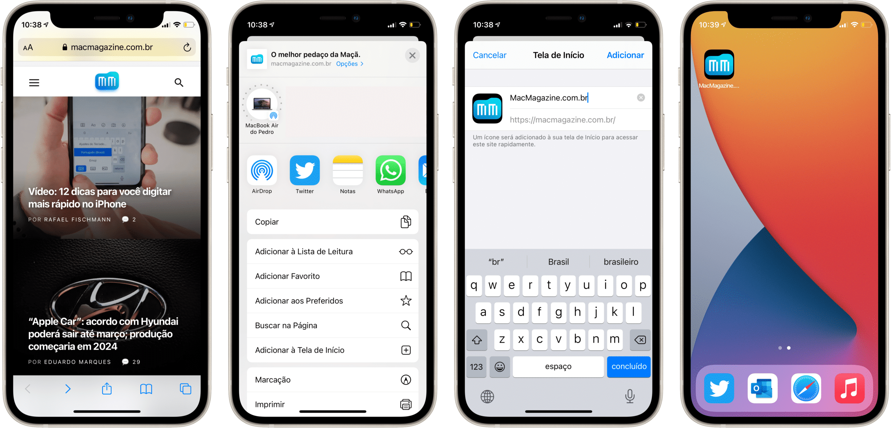Tap the WhatsApp icon in share sheet

tap(391, 170)
